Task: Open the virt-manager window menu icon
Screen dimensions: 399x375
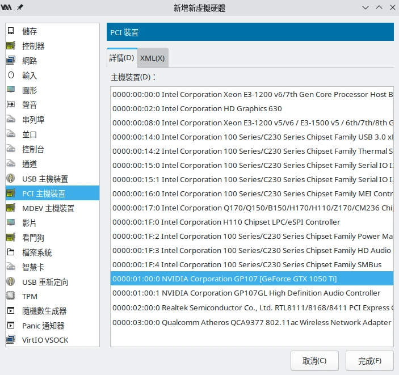Action: click(x=7, y=7)
